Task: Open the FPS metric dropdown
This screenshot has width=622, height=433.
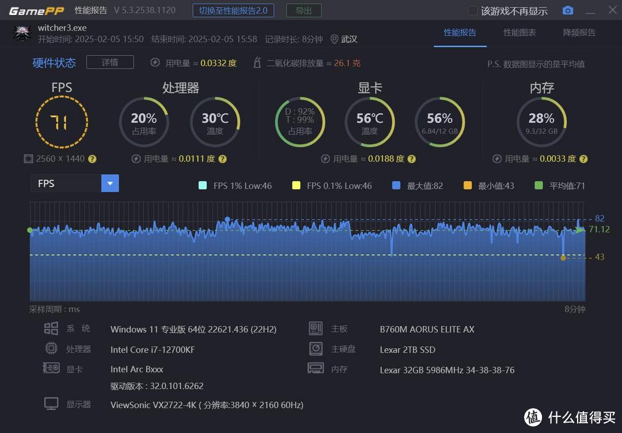Action: (75, 183)
